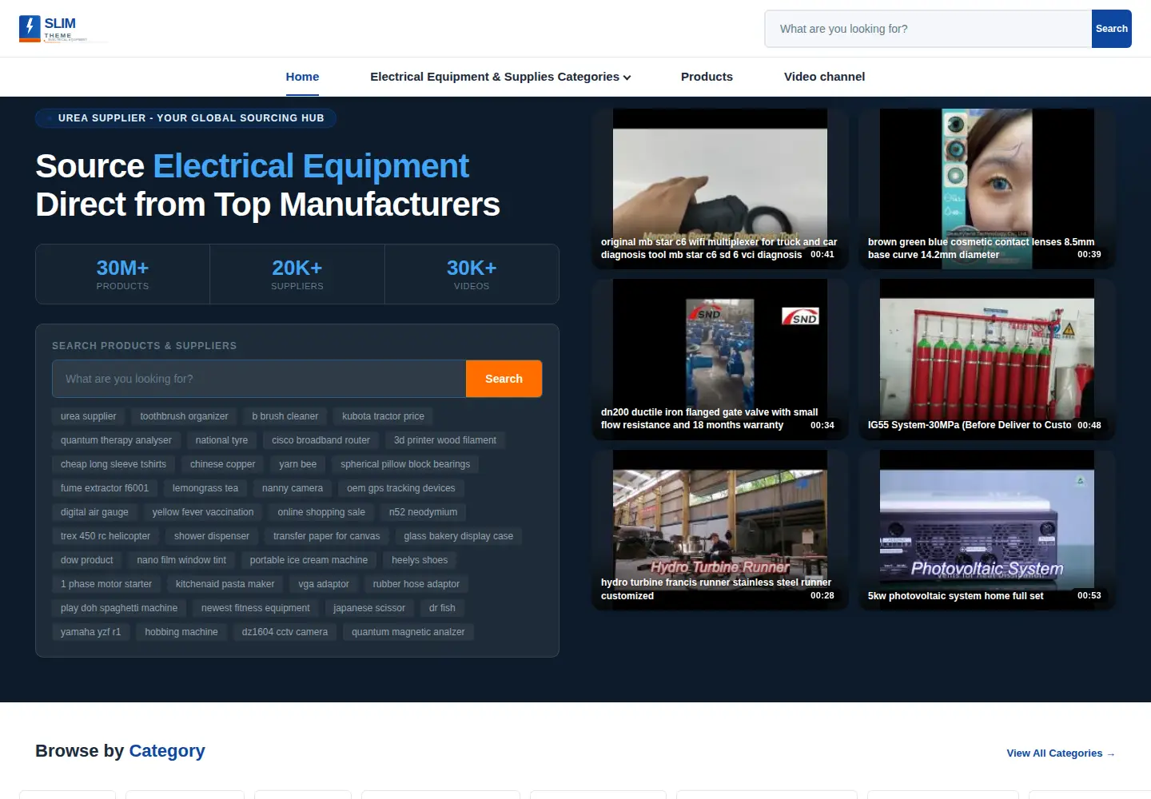The width and height of the screenshot is (1151, 799).
Task: Open 'rubber hose adaptor' tag
Action: (x=416, y=584)
